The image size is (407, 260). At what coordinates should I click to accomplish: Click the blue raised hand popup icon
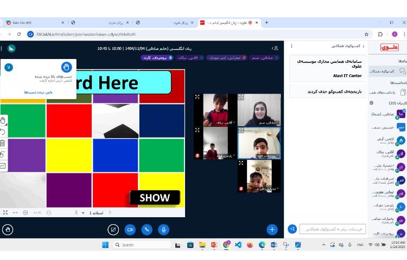[x=66, y=67]
